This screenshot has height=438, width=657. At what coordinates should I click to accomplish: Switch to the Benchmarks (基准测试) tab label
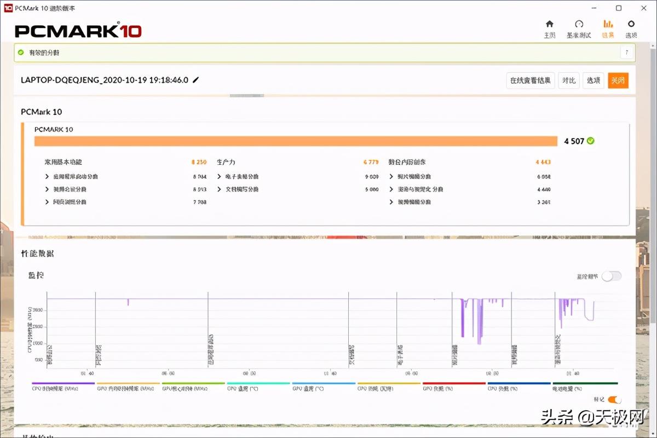point(579,35)
